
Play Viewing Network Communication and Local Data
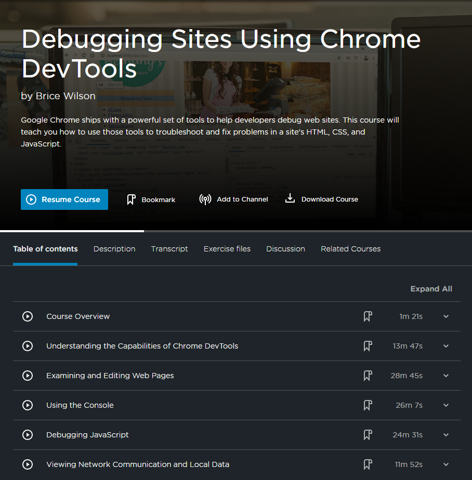[x=28, y=464]
